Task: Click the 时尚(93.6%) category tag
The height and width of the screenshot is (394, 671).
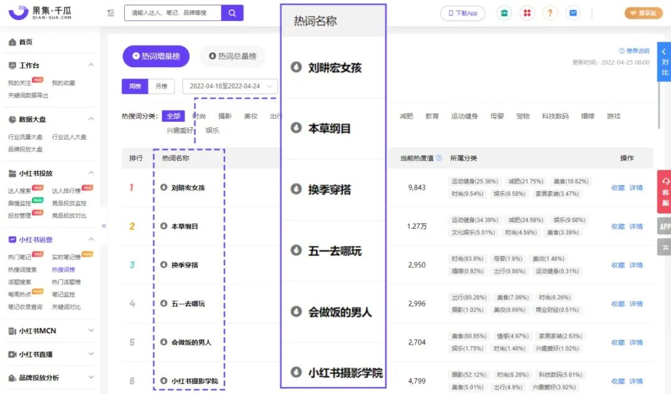Action: tap(467, 259)
